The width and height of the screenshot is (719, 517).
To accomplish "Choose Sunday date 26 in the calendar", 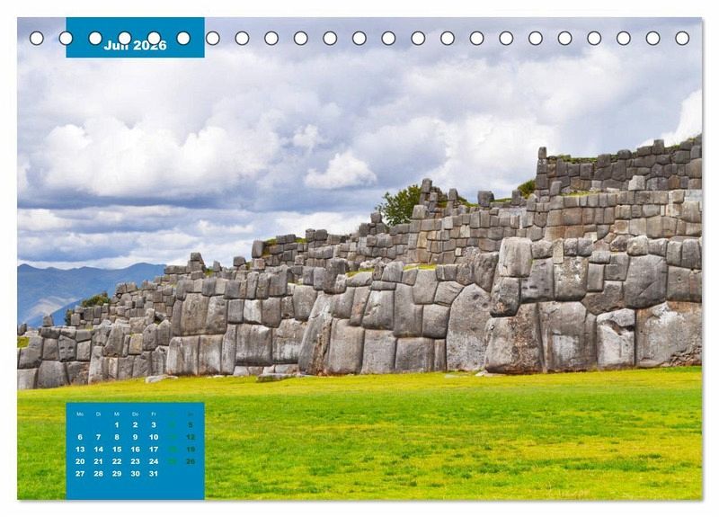I will [x=191, y=461].
